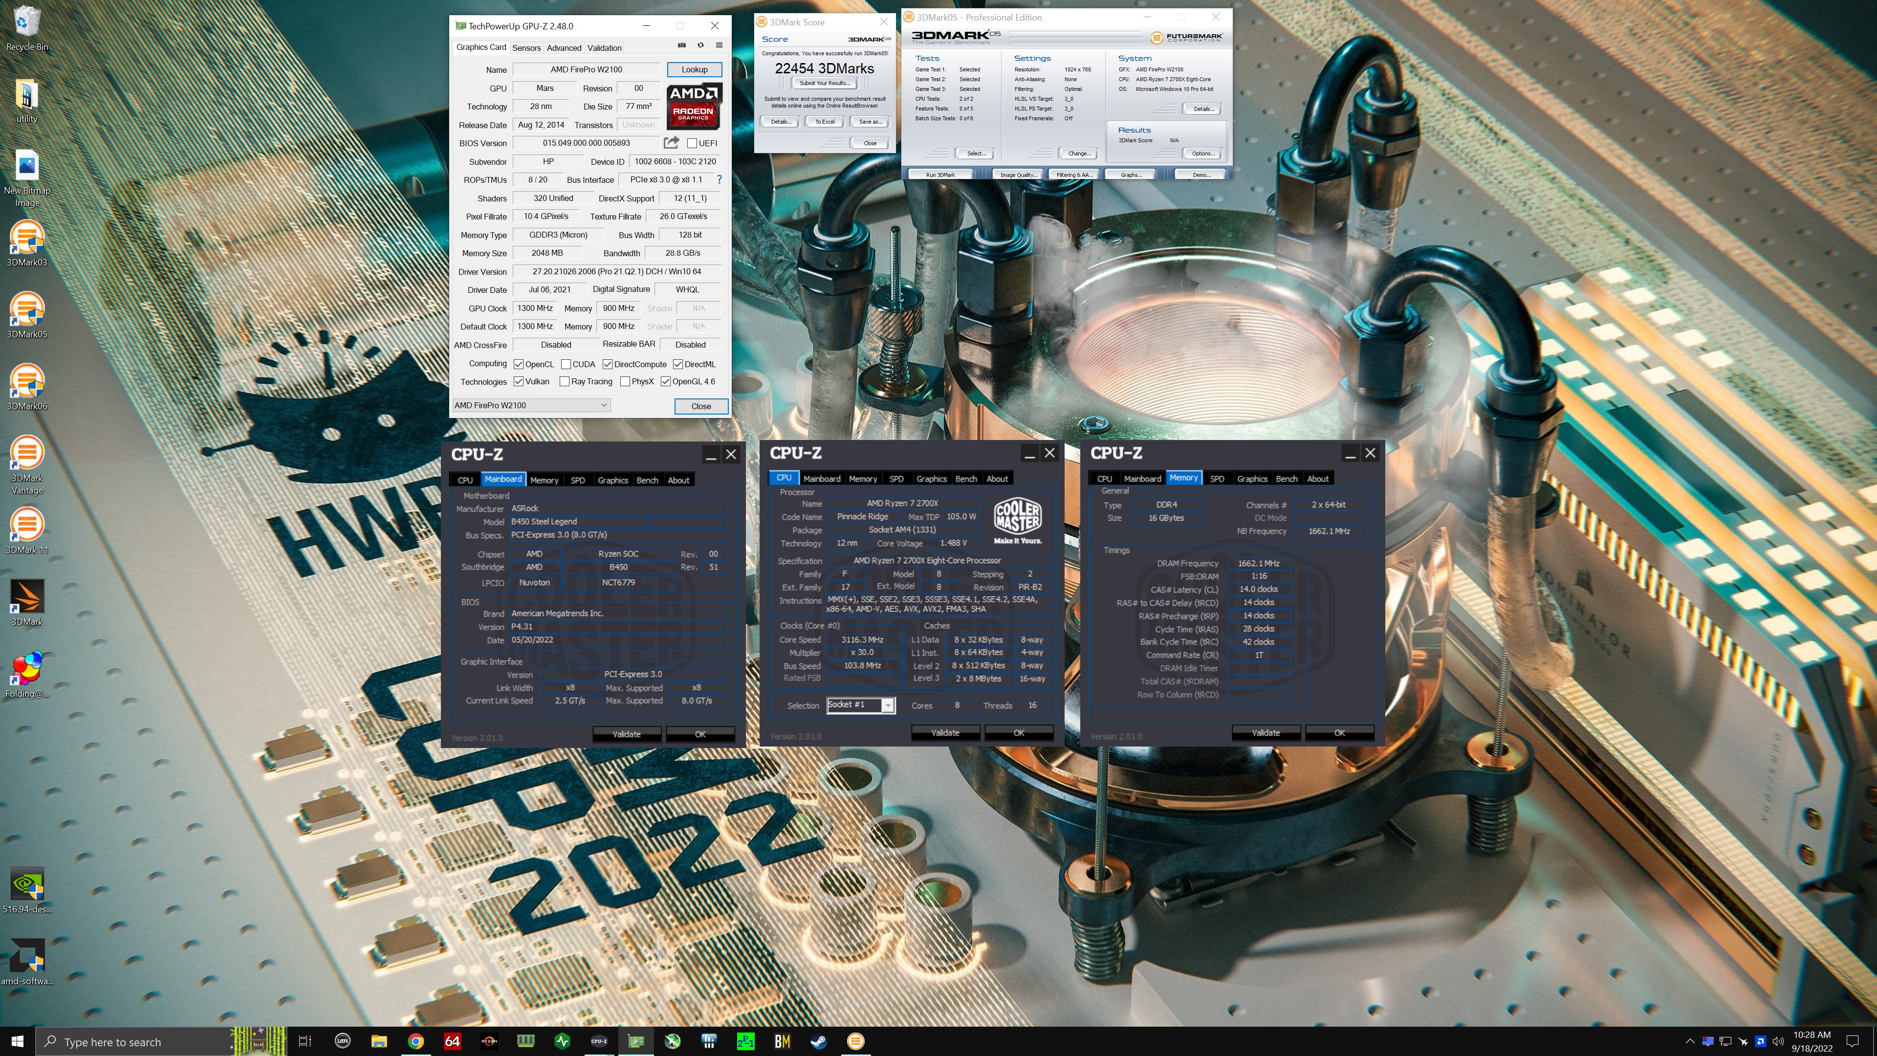Screen dimensions: 1877x1056
Task: Open Ryzen Master from the taskbar
Action: point(489,1041)
